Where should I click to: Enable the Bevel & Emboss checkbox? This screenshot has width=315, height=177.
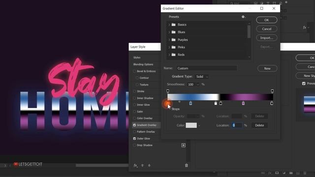point(134,71)
